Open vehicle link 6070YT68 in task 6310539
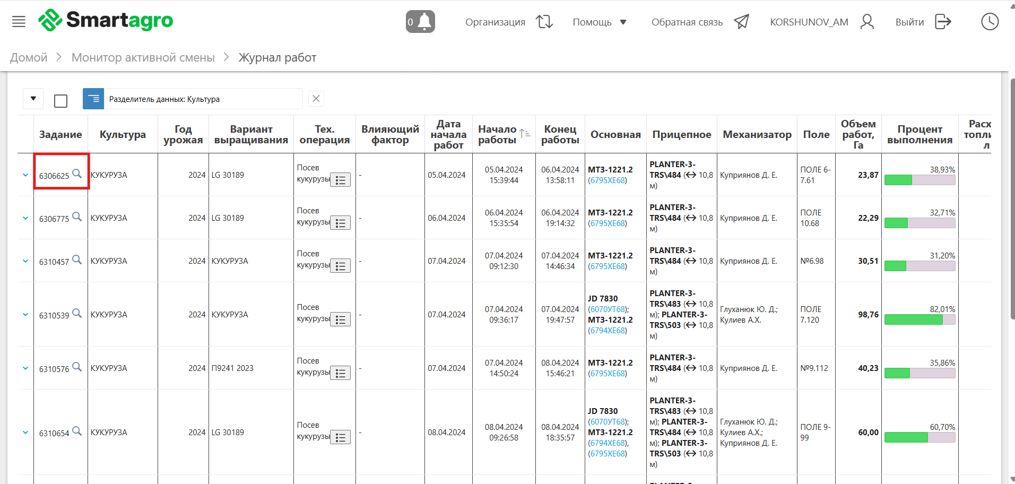 click(x=608, y=309)
